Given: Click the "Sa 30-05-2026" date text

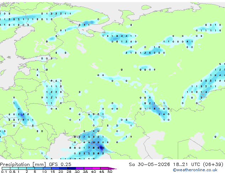Looking at the screenshot, I should 149,165.
